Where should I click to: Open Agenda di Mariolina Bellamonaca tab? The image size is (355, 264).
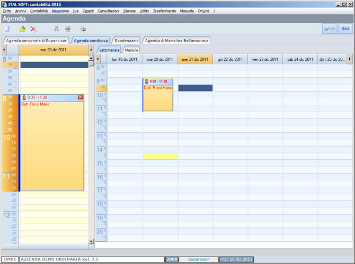point(177,40)
